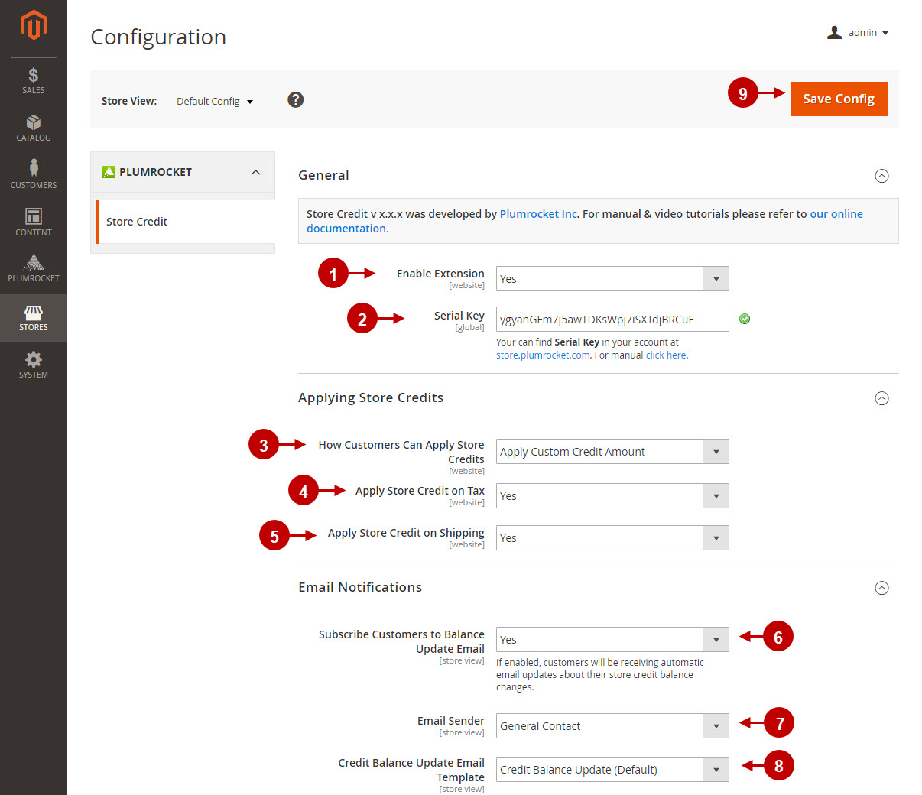This screenshot has width=922, height=795.
Task: Open the Store View Default Config switcher
Action: coord(215,101)
